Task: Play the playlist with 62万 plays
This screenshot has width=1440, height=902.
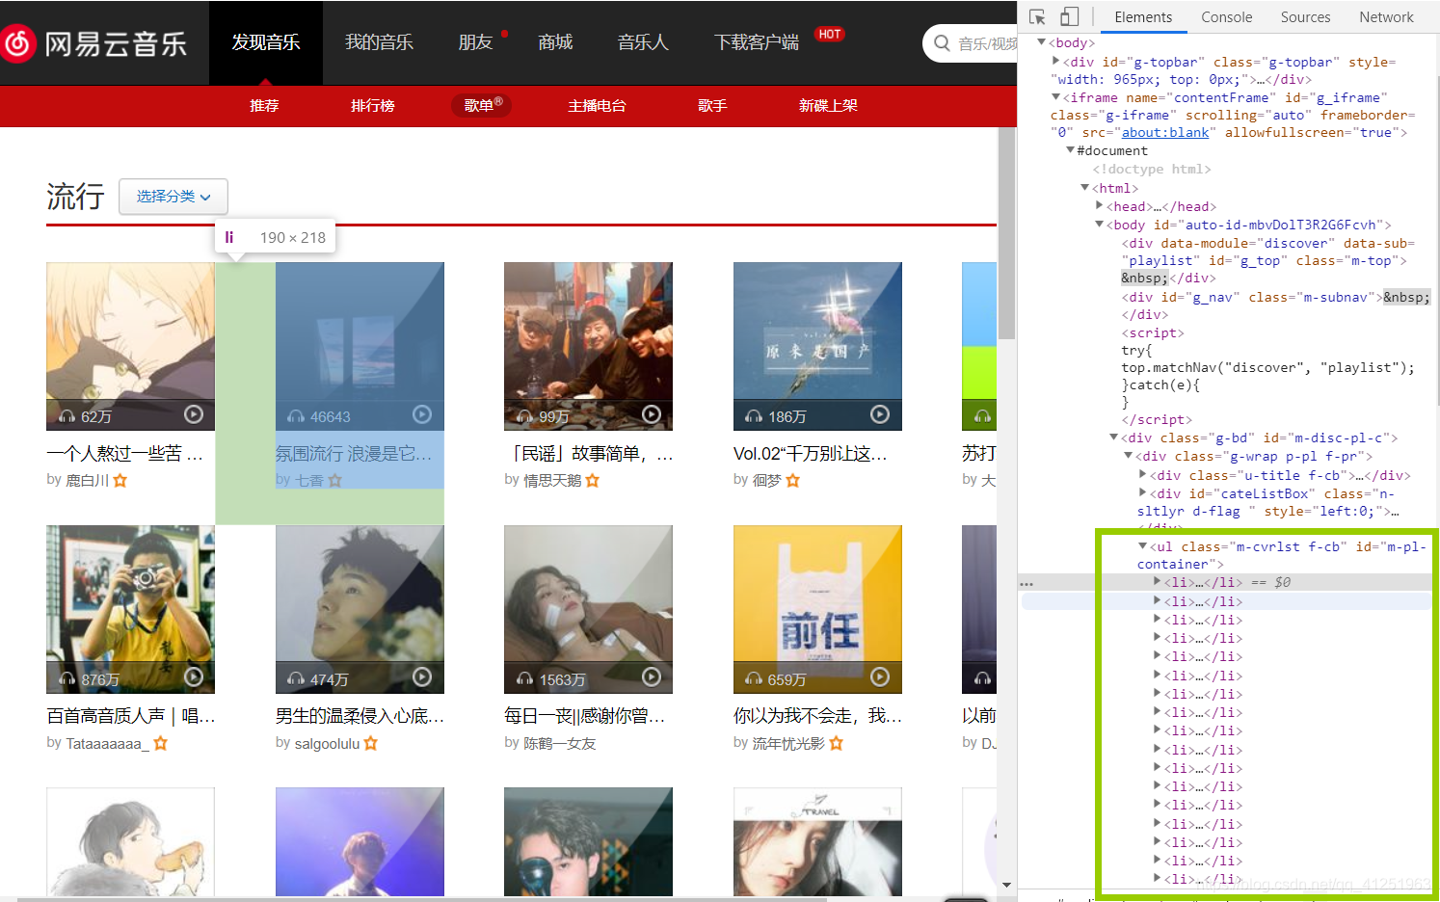Action: (194, 414)
